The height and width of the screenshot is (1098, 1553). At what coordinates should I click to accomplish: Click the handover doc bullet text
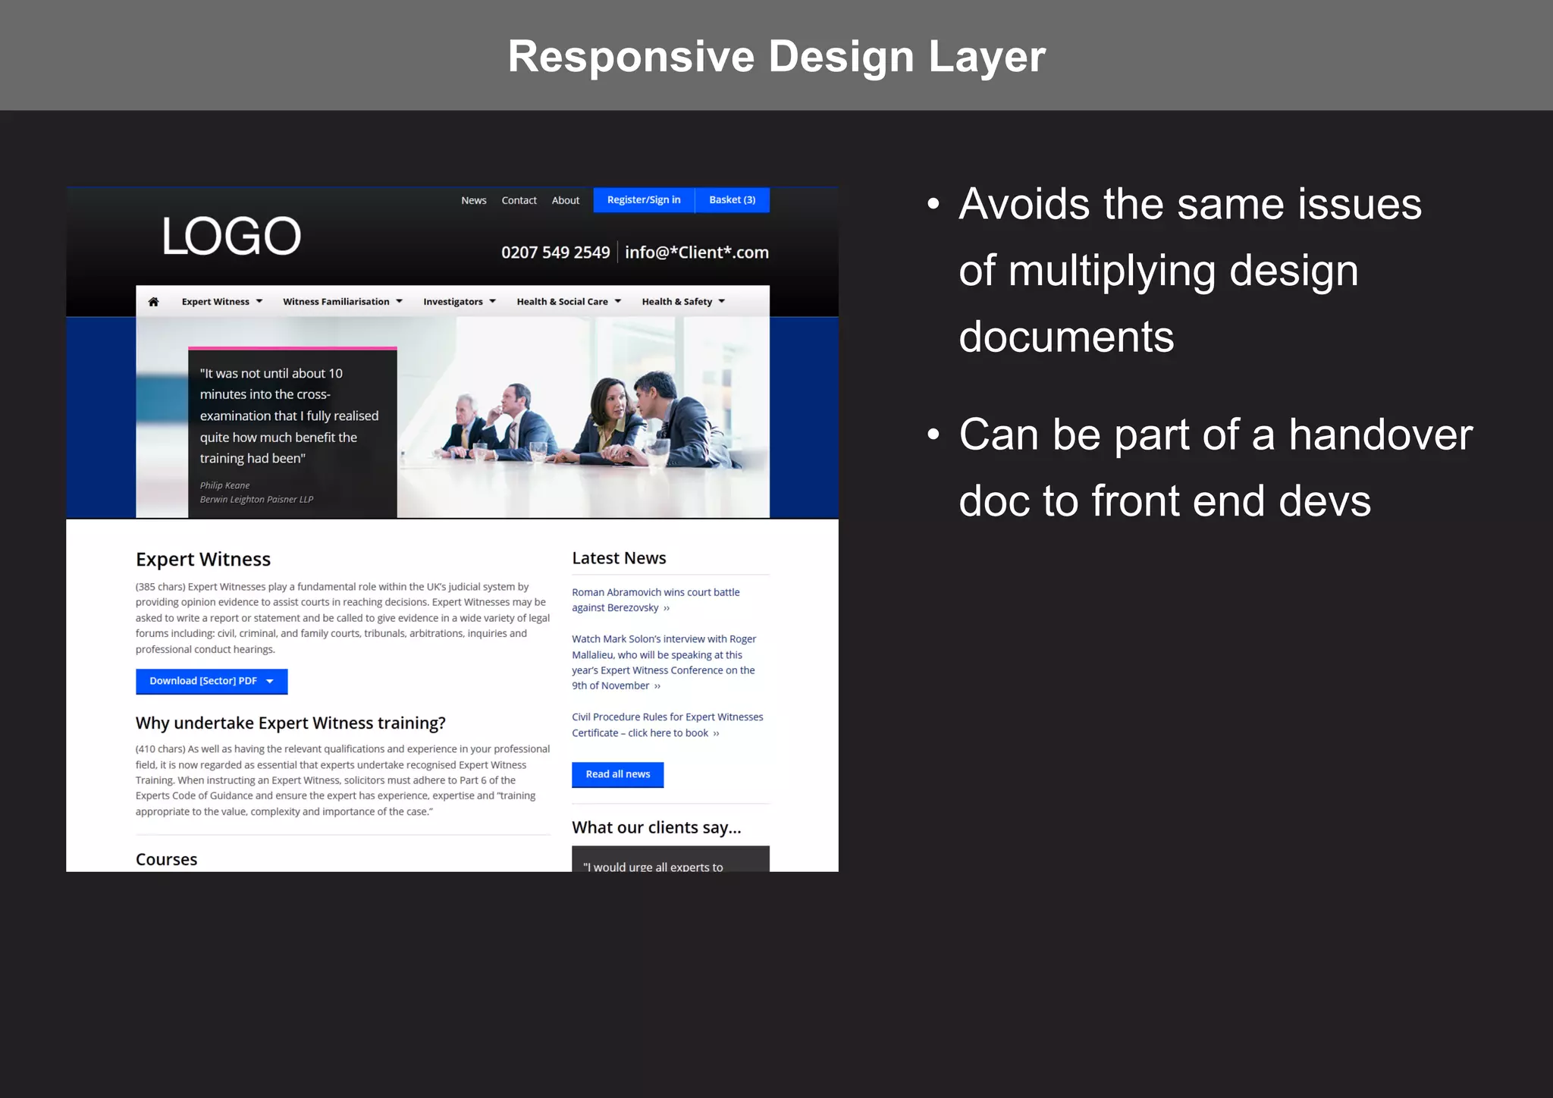click(1216, 468)
